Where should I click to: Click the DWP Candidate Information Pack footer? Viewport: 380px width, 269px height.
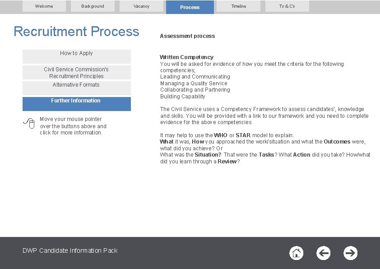(x=70, y=250)
